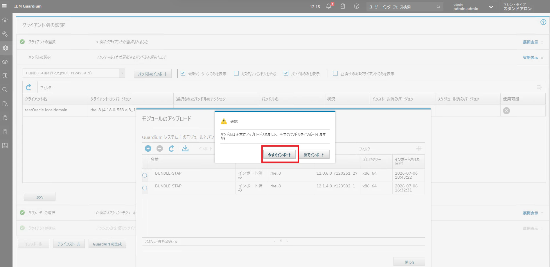This screenshot has width=550, height=267.
Task: Click the search magnifier in header search box
Action: [438, 7]
